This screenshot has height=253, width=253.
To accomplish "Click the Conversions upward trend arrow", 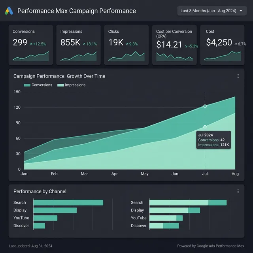I will 30,44.
